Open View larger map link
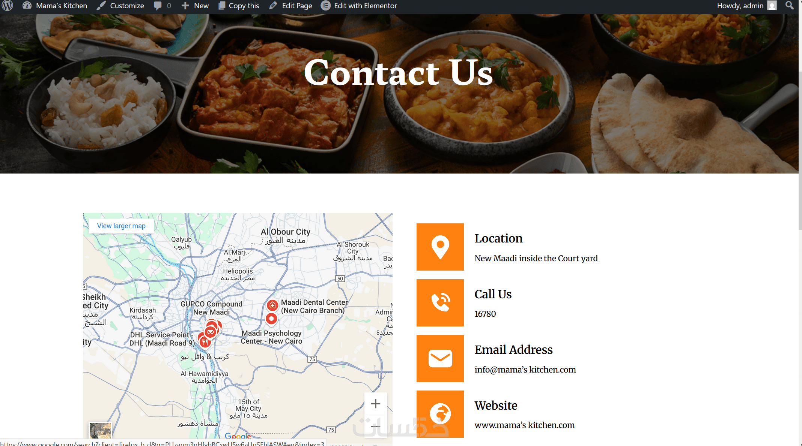802x446 pixels. [121, 226]
